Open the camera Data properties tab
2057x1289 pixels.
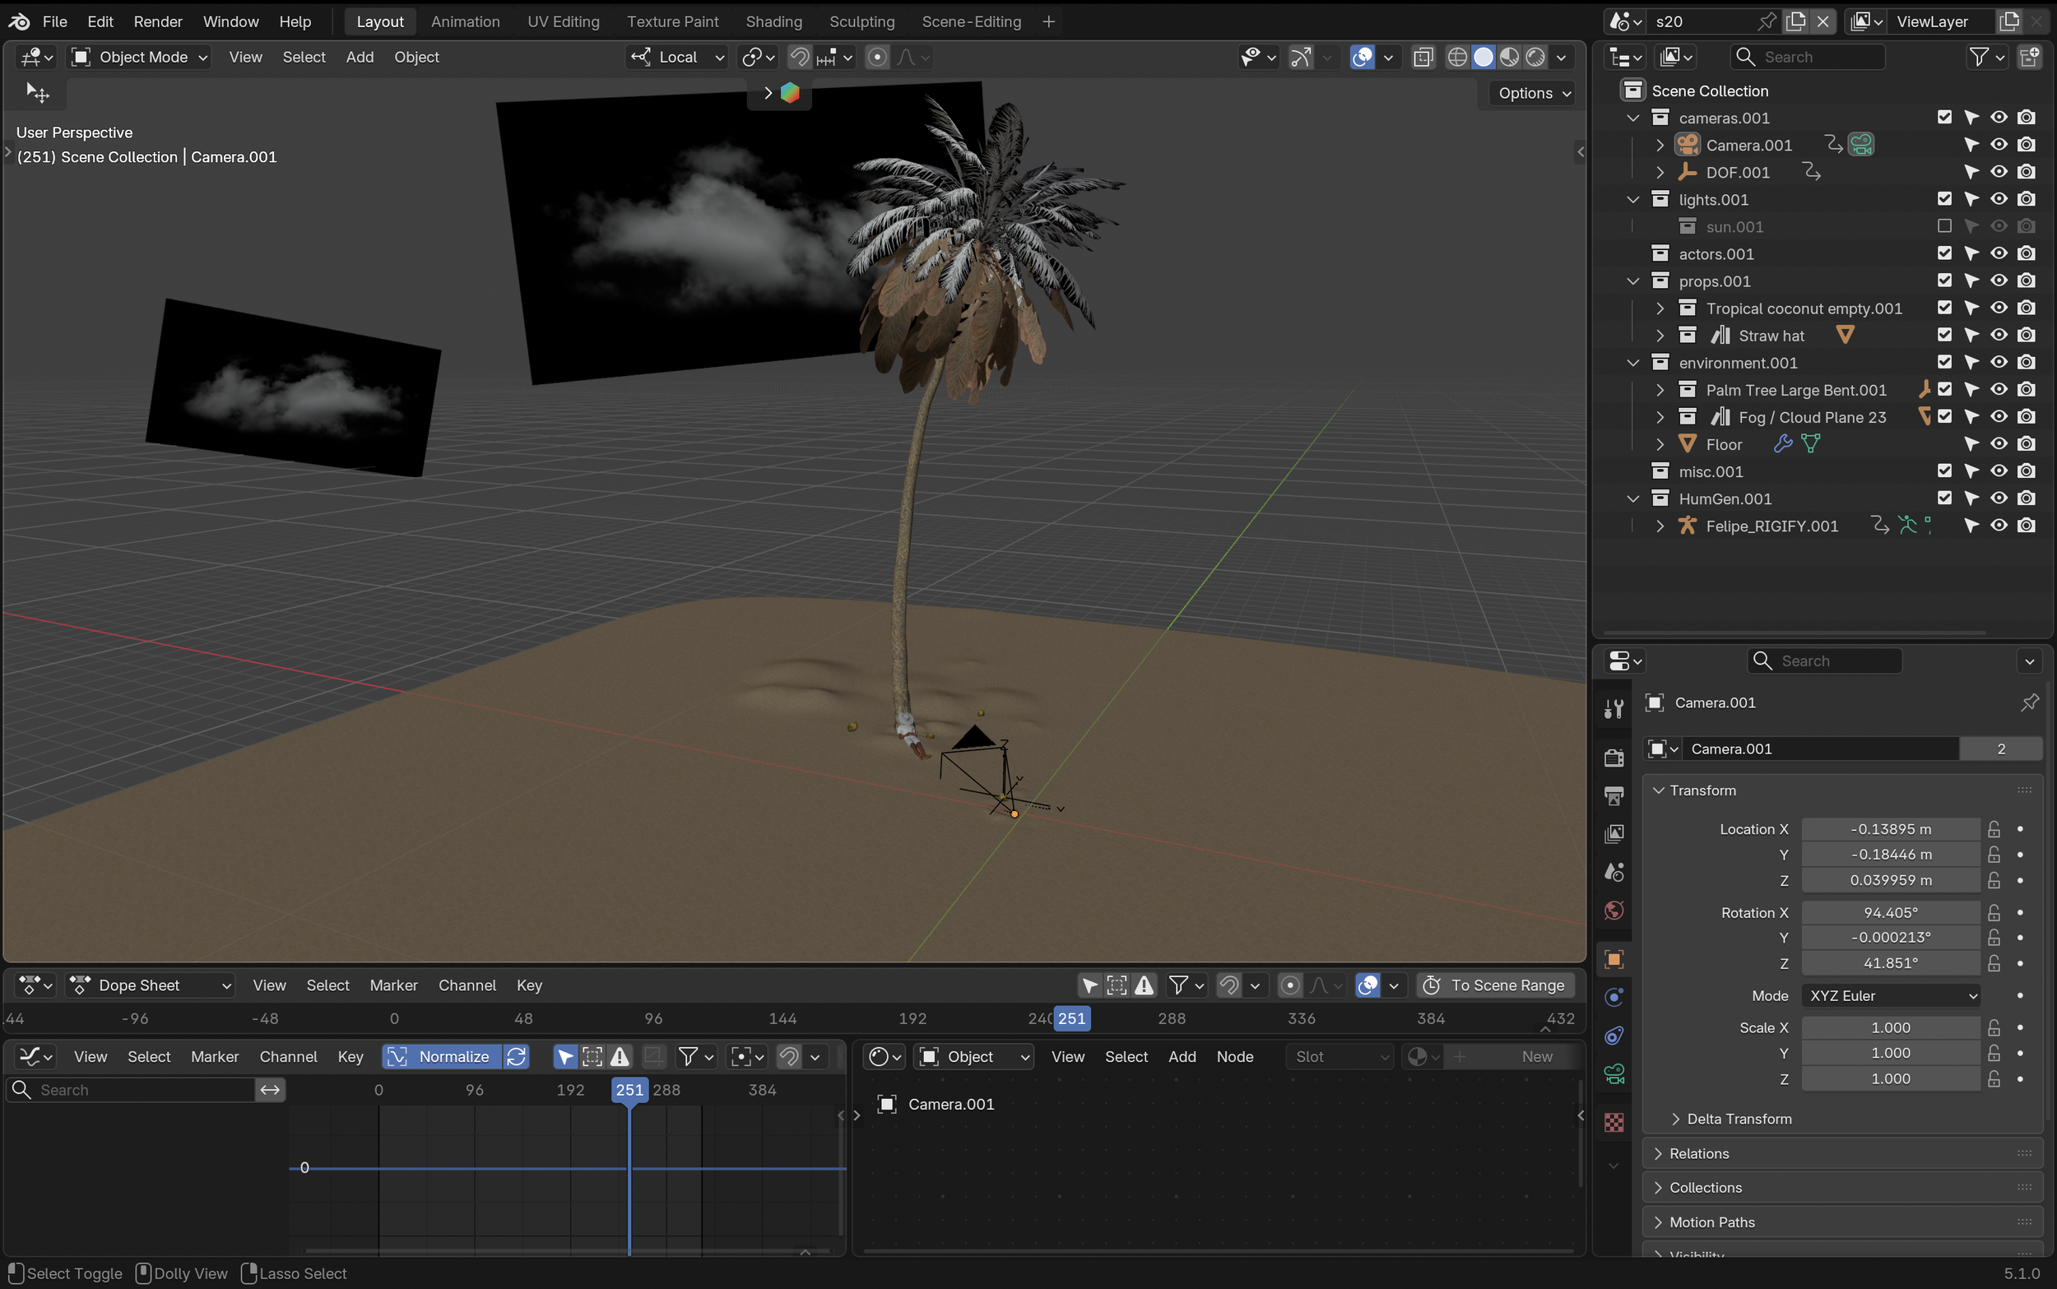point(1614,1074)
